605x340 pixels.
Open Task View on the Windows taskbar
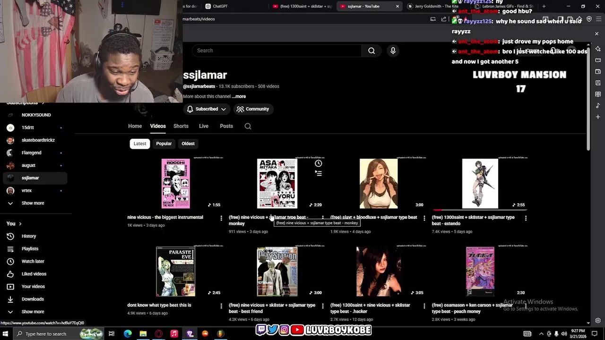112,334
